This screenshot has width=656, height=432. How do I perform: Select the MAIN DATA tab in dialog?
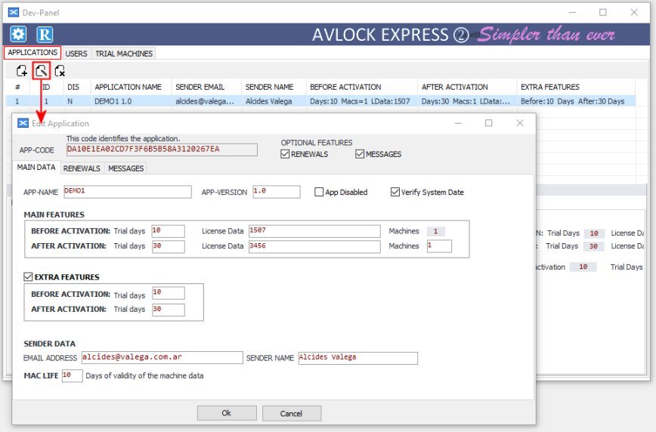pos(36,167)
